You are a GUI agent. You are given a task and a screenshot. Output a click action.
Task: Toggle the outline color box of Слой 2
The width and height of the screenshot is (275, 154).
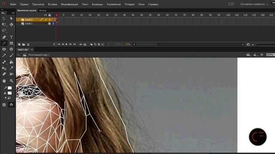(53, 20)
